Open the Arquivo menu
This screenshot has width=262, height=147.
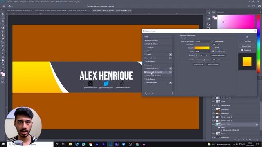(9, 2)
